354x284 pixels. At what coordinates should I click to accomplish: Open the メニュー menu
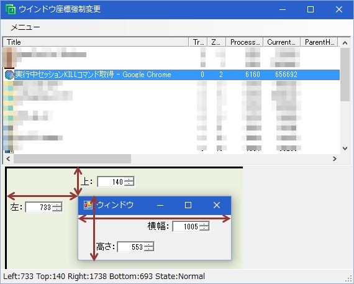click(x=25, y=27)
